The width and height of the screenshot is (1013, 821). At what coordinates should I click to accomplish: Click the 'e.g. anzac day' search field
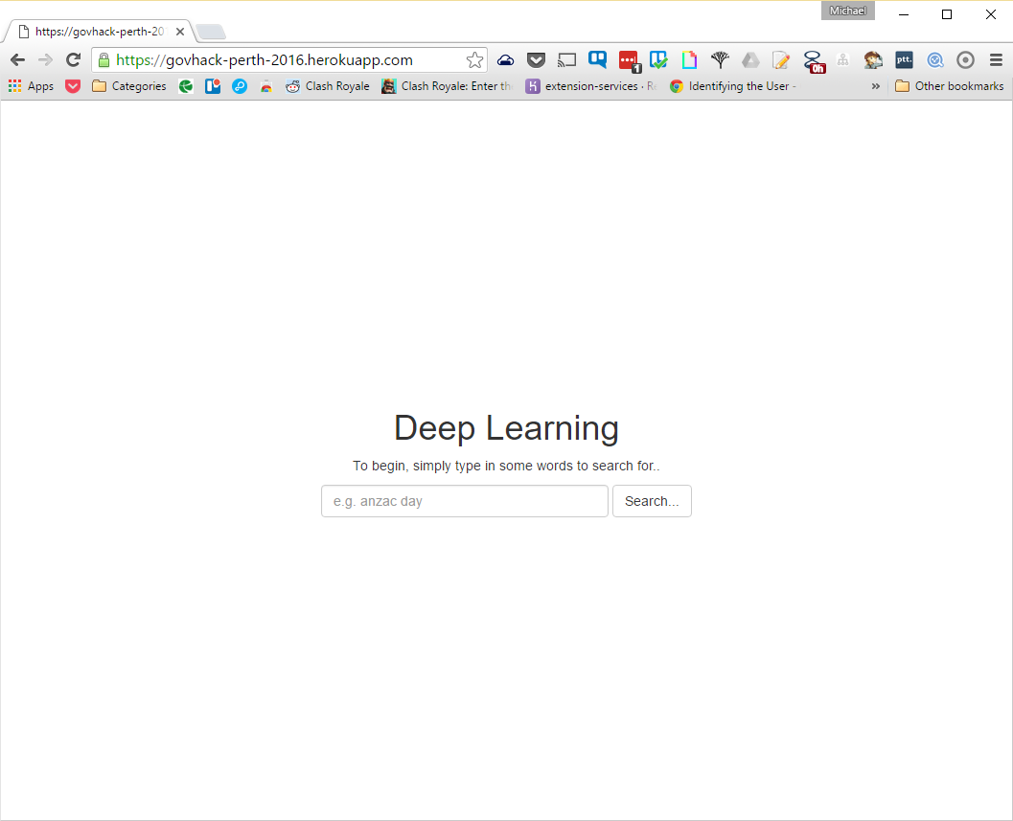(464, 501)
